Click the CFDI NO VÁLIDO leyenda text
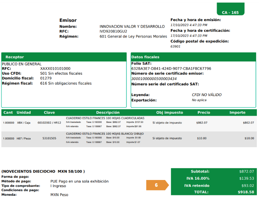Image resolution: width=259 pixels, height=200 pixels. (x=207, y=95)
